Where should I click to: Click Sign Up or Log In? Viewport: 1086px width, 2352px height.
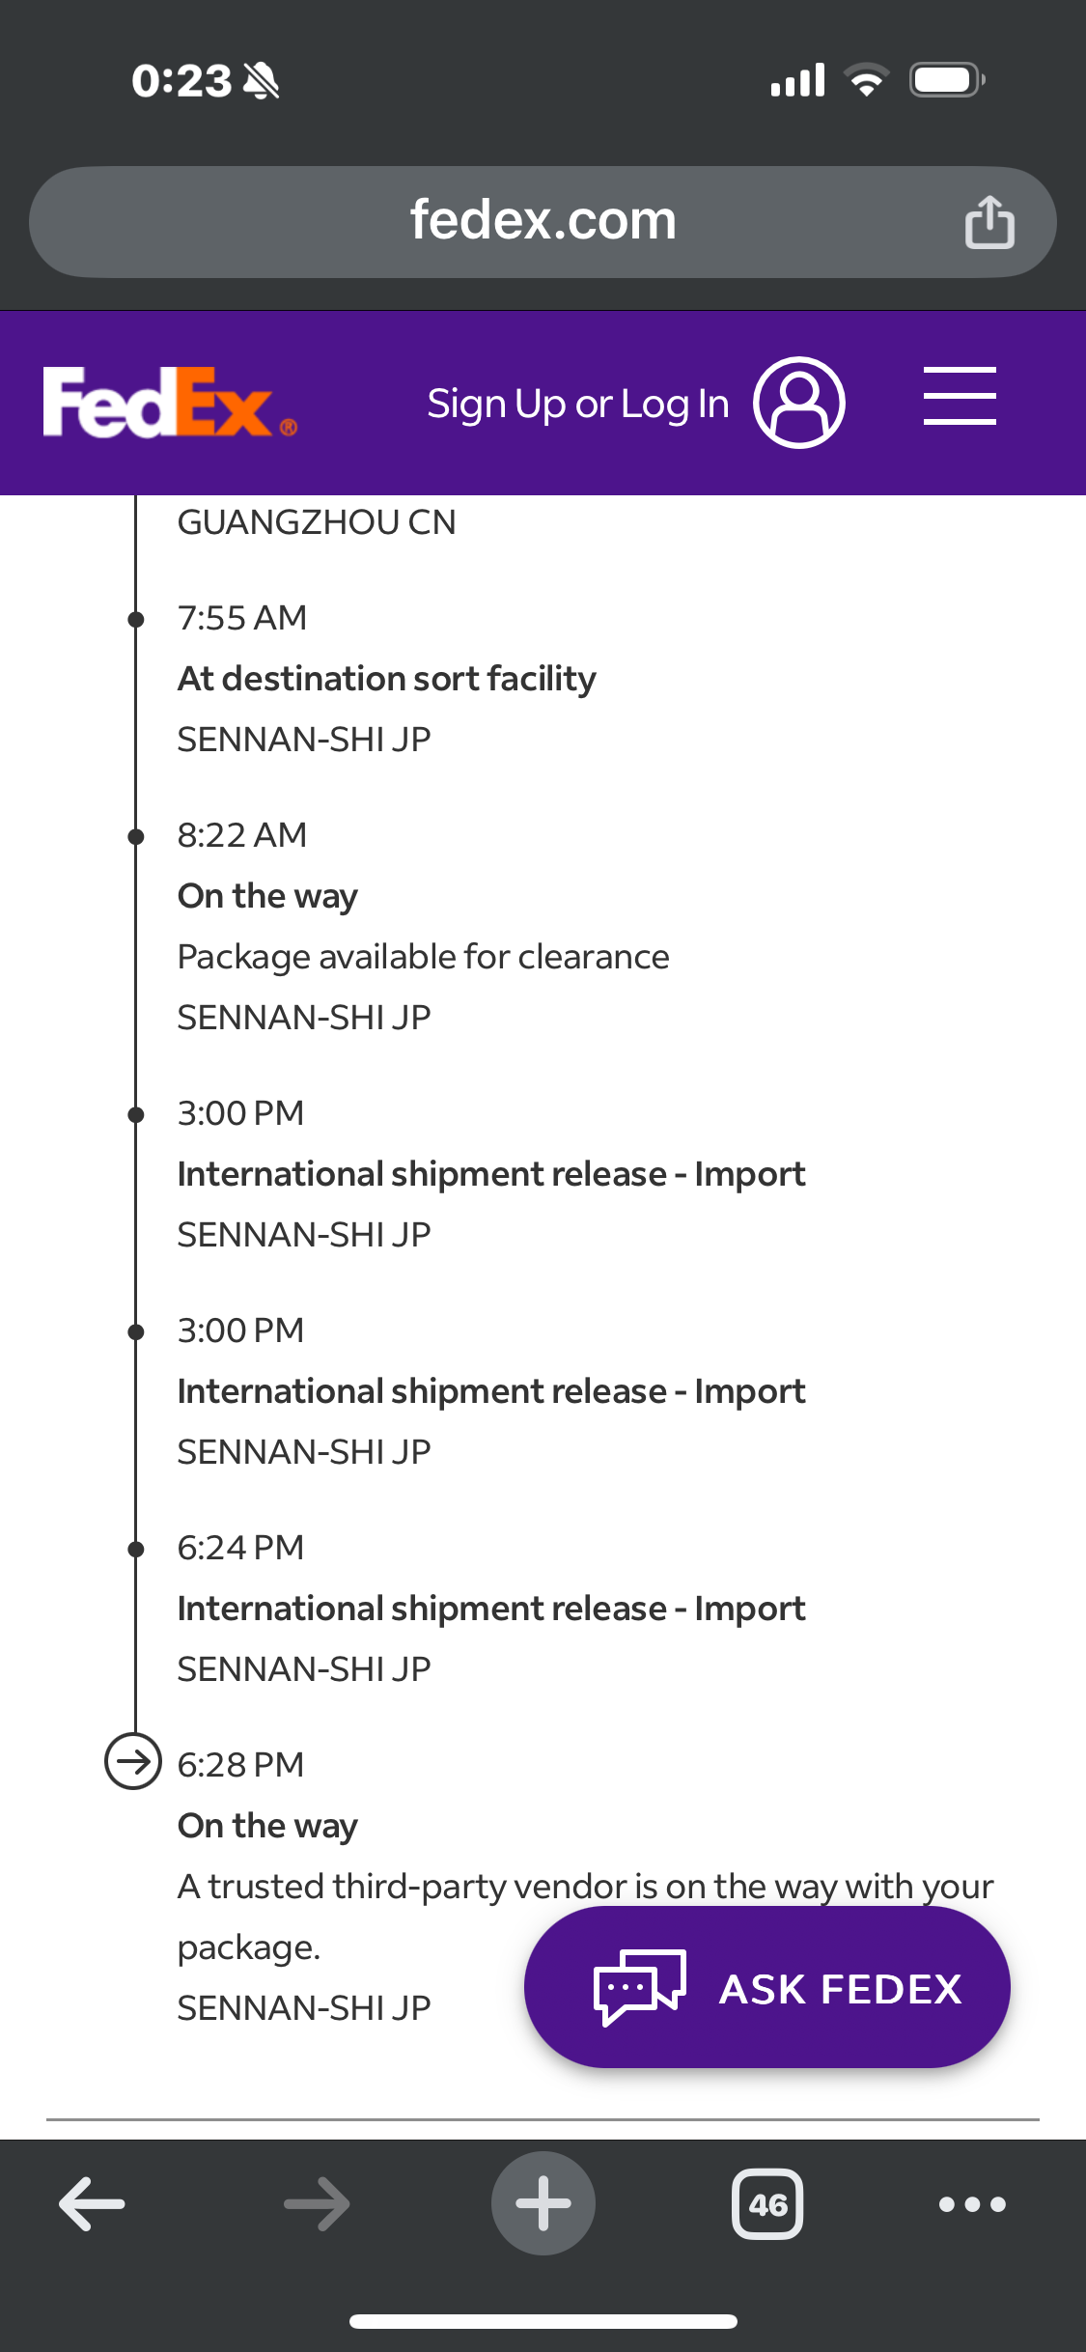(578, 404)
